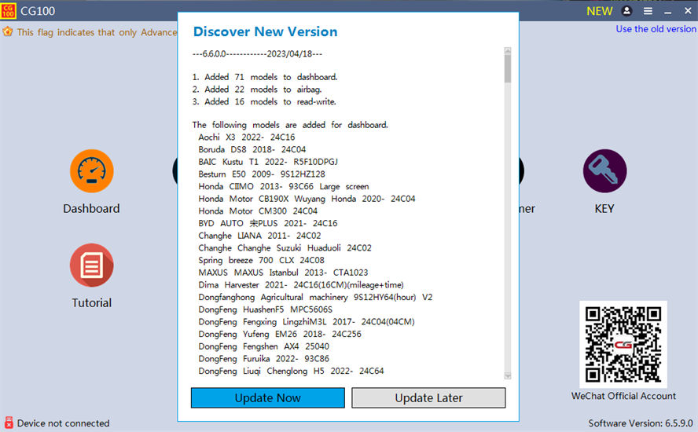This screenshot has width=698, height=432.
Task: Choose Update Later to postpone
Action: pyautogui.click(x=428, y=398)
